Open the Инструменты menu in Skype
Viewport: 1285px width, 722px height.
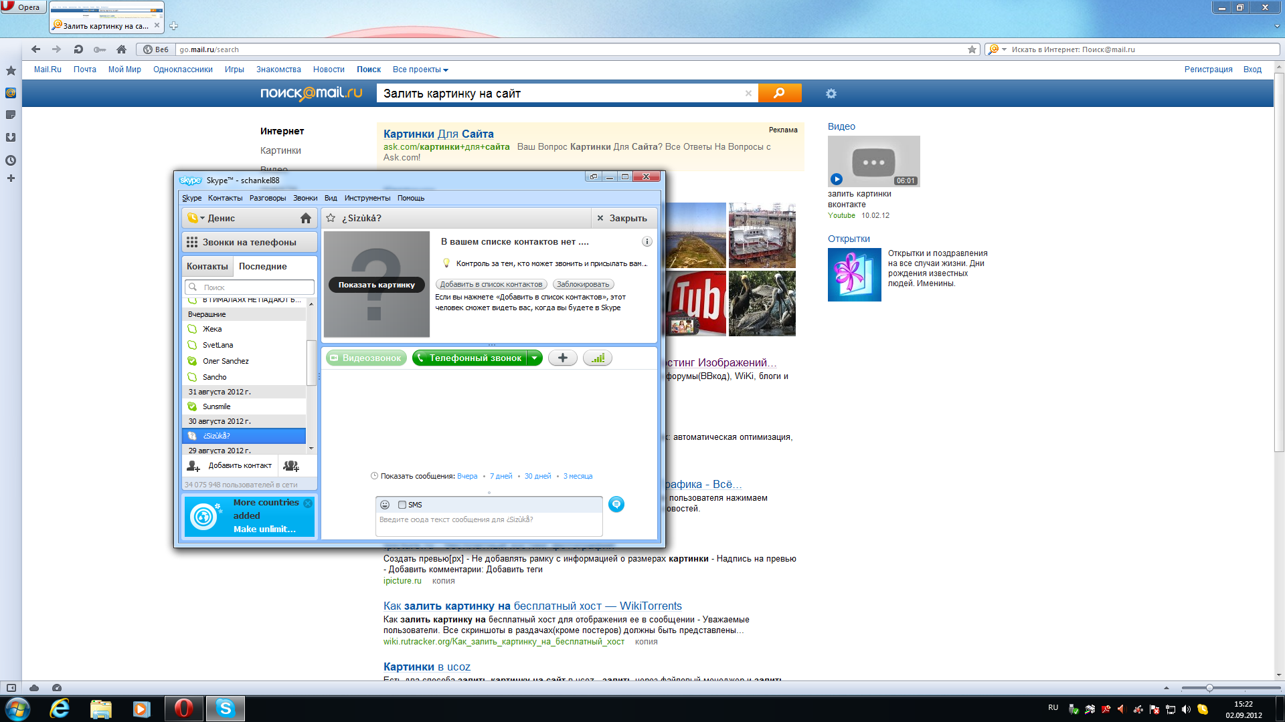point(367,198)
